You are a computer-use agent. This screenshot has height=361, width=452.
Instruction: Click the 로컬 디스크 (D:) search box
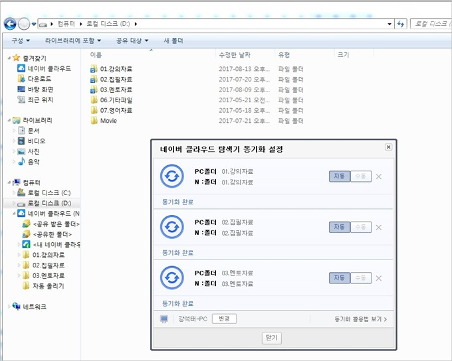point(431,24)
